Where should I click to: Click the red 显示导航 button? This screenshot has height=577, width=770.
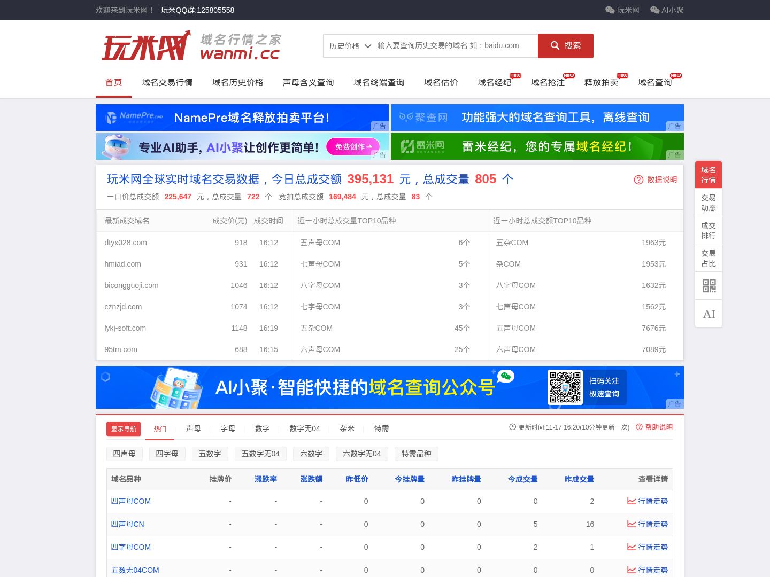(x=124, y=429)
